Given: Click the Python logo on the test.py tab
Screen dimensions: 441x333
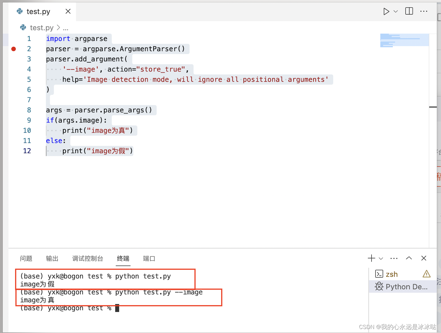Looking at the screenshot, I should (19, 11).
